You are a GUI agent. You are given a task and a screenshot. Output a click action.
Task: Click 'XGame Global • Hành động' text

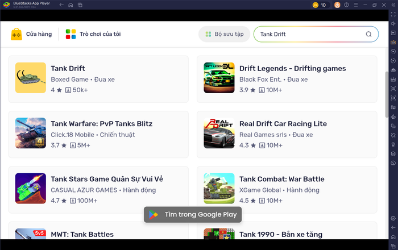click(279, 190)
